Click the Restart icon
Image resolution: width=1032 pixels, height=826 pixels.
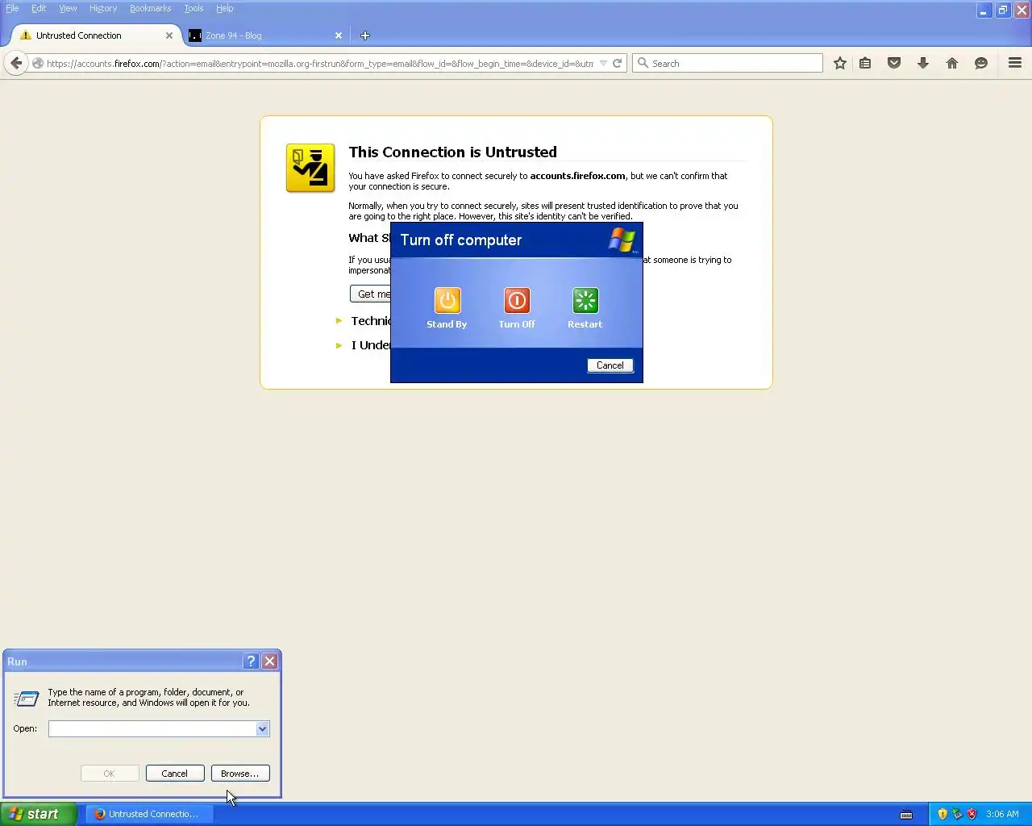click(585, 300)
